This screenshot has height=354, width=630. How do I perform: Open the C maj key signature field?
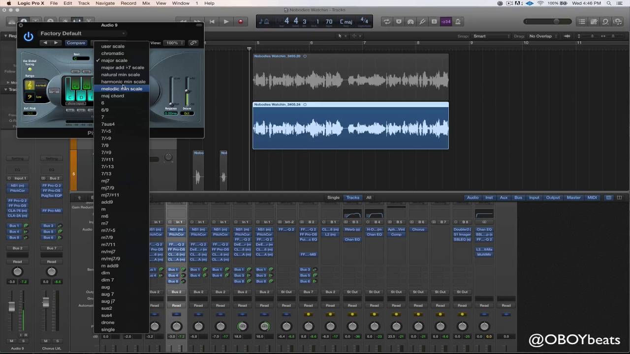tap(346, 22)
